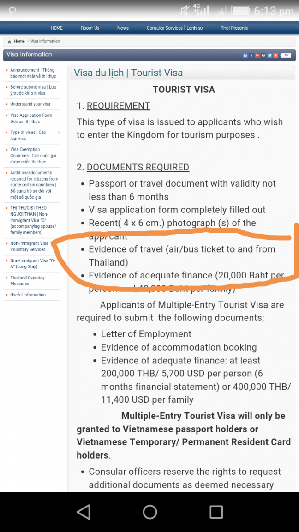Click the share count bubble 50
The height and width of the screenshot is (532, 299).
pos(286,55)
